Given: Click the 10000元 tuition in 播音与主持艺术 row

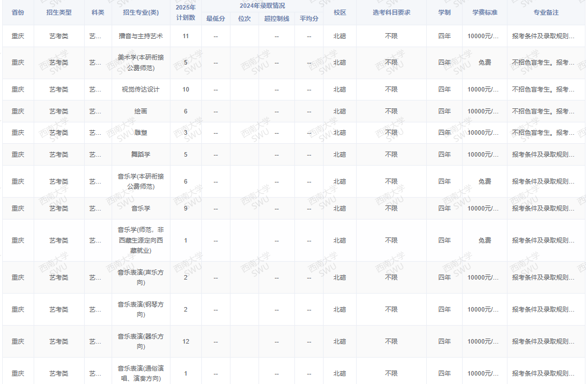Looking at the screenshot, I should [483, 36].
